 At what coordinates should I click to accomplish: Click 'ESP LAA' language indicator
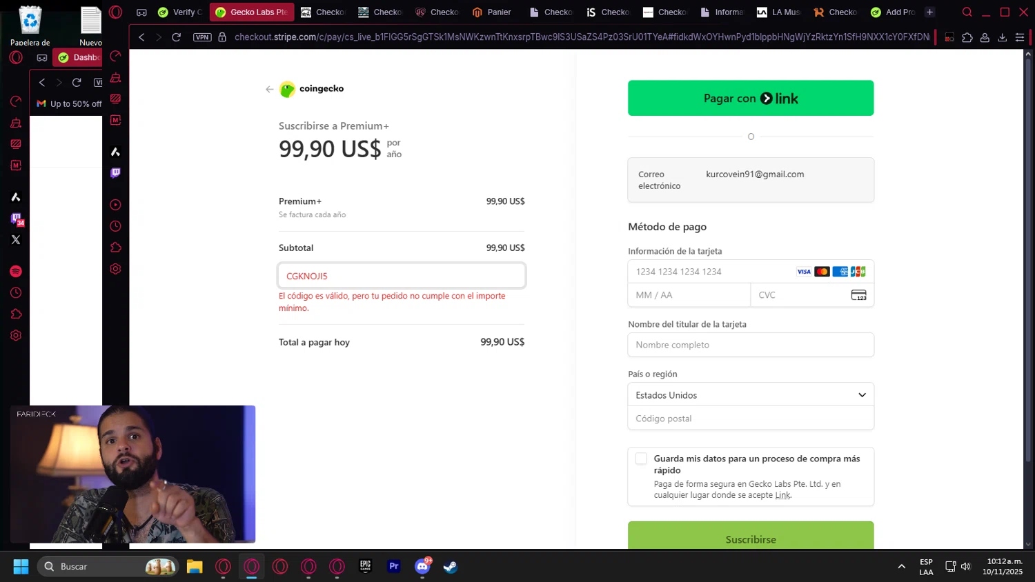pyautogui.click(x=926, y=567)
